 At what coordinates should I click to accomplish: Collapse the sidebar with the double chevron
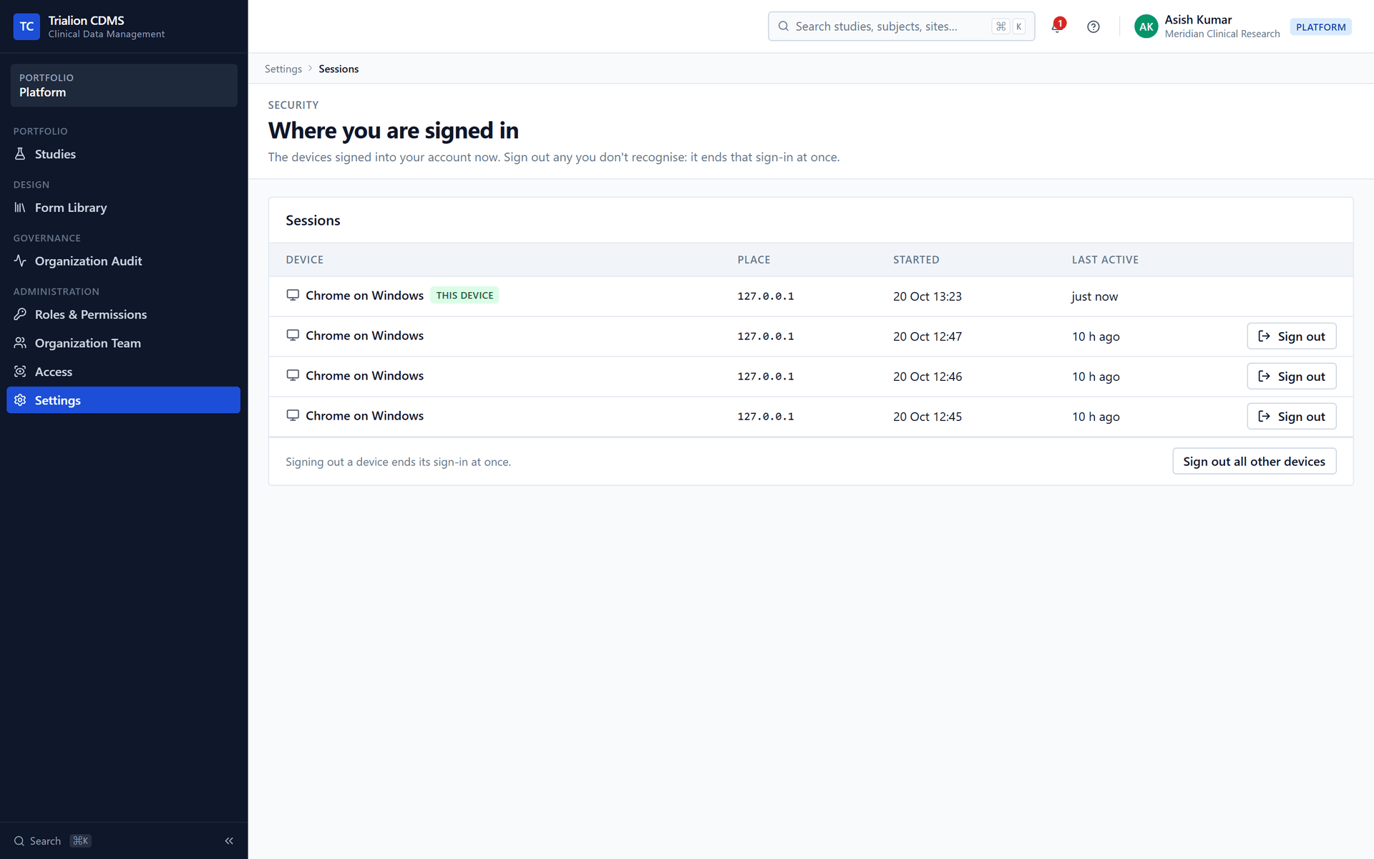(229, 841)
